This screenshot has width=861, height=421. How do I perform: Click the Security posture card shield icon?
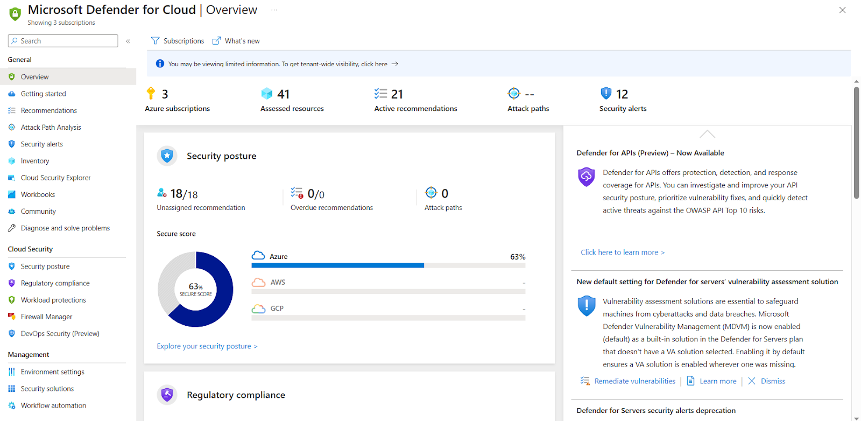tap(167, 156)
